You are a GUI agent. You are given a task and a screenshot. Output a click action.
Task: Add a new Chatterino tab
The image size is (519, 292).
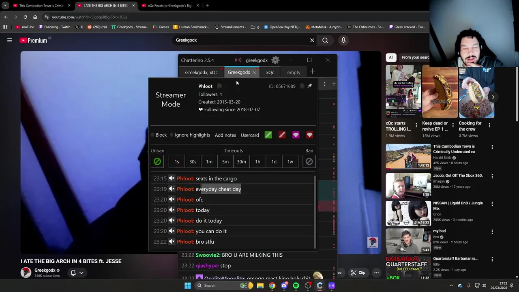(x=312, y=72)
